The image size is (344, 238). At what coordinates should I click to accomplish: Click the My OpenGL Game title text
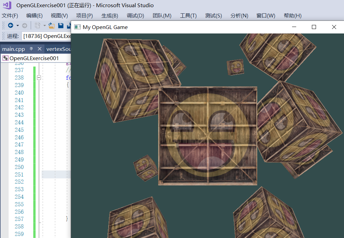tap(105, 27)
